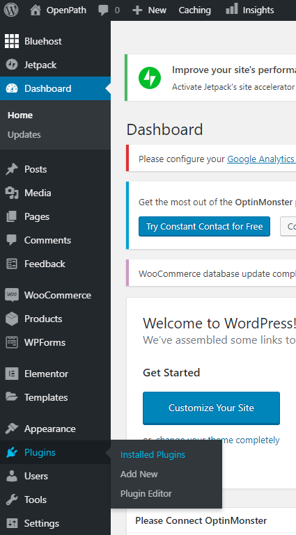Follow the change your theme completely link
This screenshot has height=535, width=296.
(217, 440)
